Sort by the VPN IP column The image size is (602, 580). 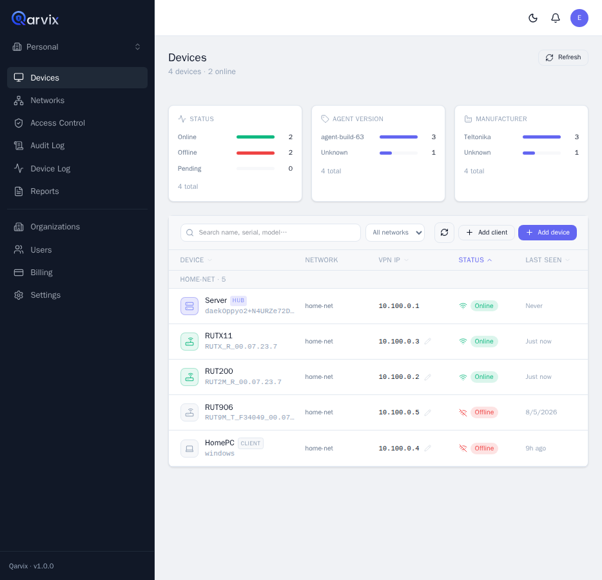point(394,260)
